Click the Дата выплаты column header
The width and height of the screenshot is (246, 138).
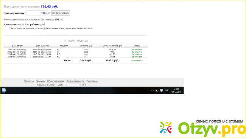(42, 46)
